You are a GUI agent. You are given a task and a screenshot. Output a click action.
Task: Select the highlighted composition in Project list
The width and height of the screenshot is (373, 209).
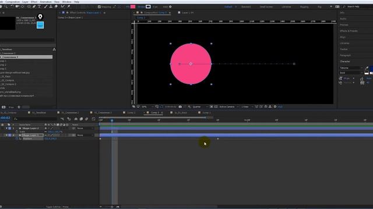[x=26, y=57]
